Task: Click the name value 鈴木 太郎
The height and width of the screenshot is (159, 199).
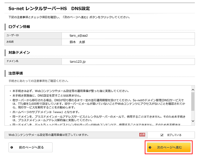Action: point(77,42)
